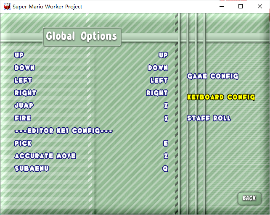Change the key bound to UP
Viewport: 270px width, 215px height.
tap(163, 55)
